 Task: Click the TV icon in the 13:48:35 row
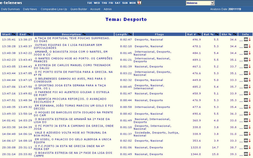point(246,107)
